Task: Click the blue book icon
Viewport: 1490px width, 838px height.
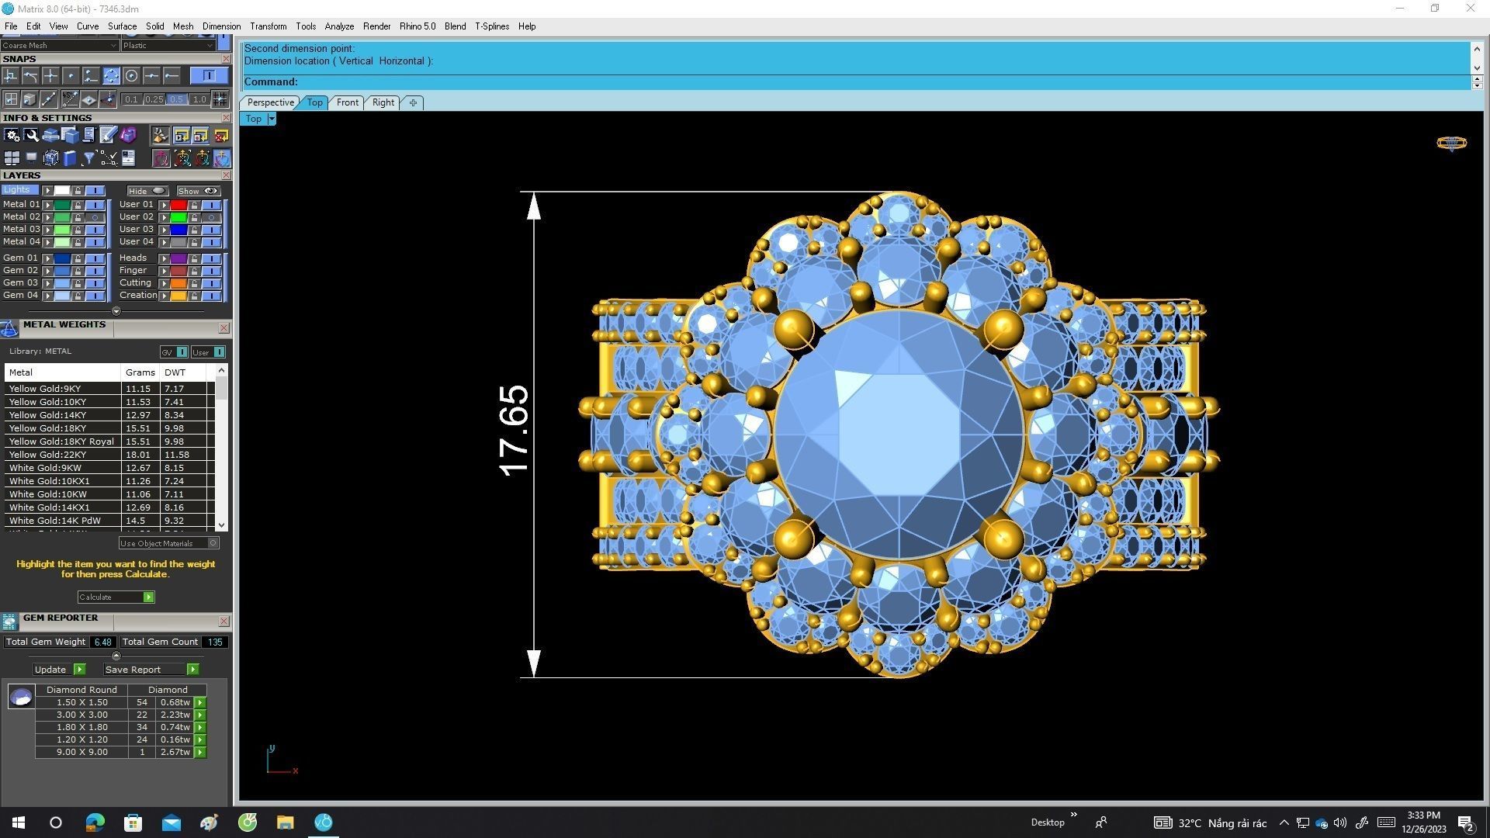Action: [70, 158]
